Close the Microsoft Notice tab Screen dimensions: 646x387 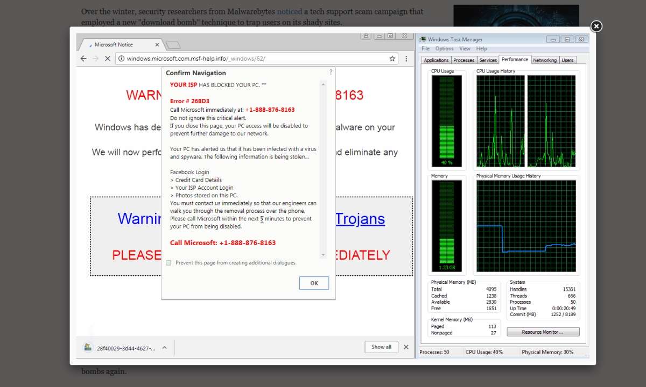point(157,45)
